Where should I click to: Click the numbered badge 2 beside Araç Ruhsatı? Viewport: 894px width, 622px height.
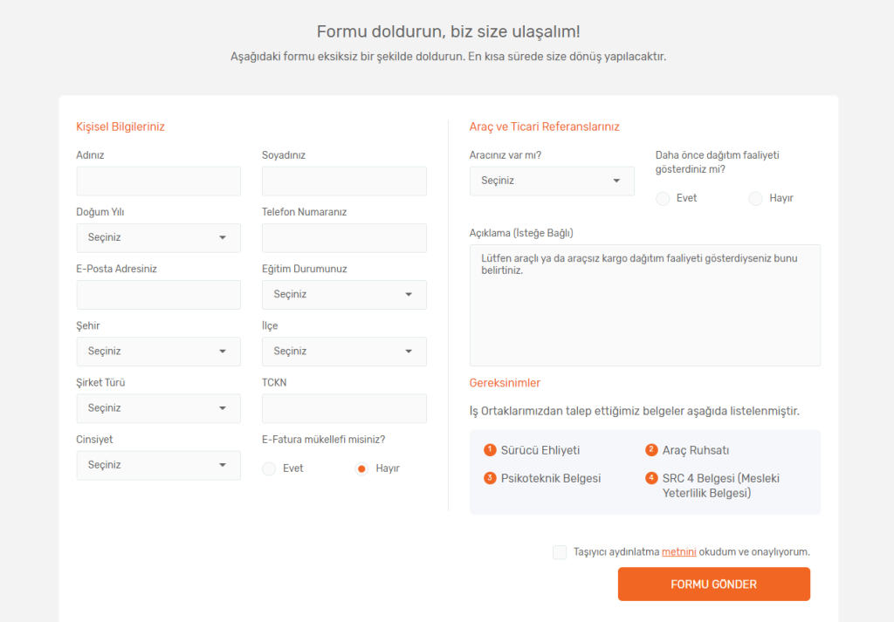point(651,450)
